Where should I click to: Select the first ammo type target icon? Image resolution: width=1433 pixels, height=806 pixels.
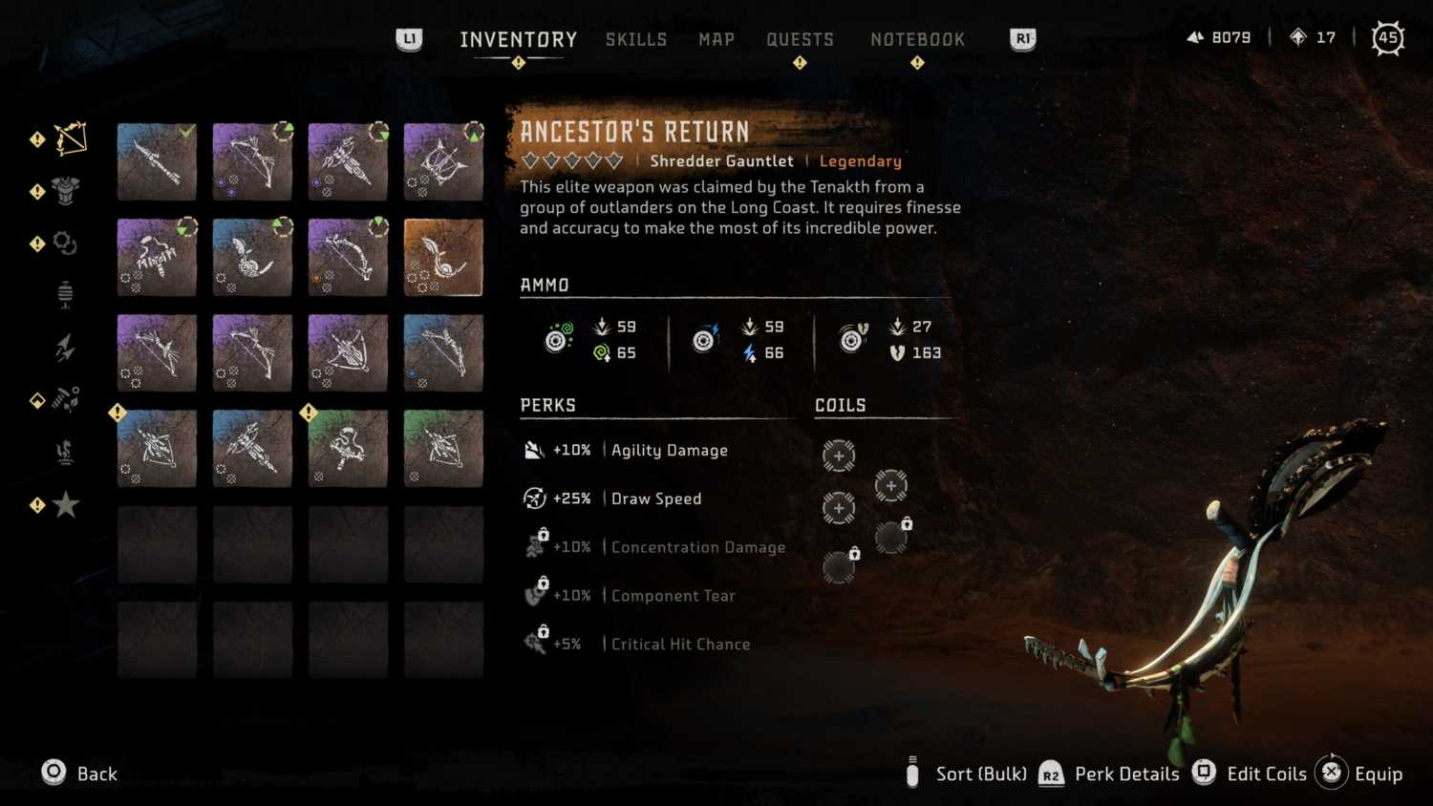558,338
